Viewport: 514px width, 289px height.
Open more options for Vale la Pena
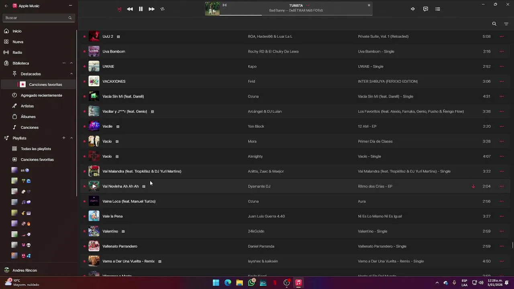pos(502,216)
